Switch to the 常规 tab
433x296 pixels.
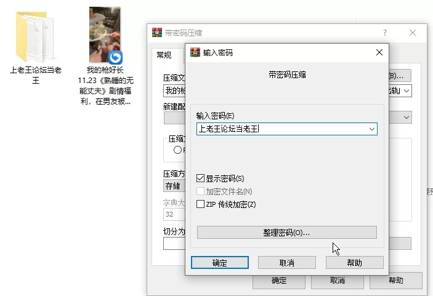click(x=164, y=55)
